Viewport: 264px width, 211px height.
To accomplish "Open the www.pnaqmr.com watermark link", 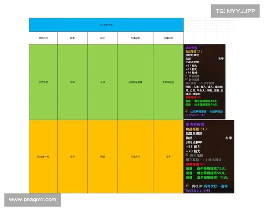I will tap(33, 200).
